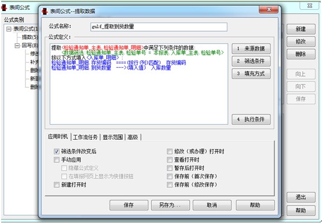Check 保存前（首次保存）option
The width and height of the screenshot is (322, 223).
pos(170,176)
